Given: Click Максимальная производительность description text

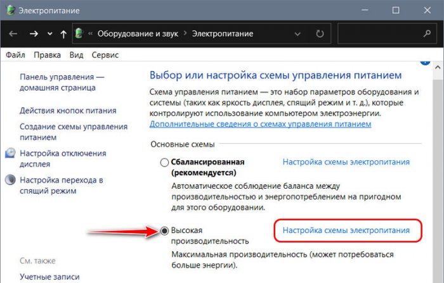Looking at the screenshot, I should pyautogui.click(x=282, y=260).
